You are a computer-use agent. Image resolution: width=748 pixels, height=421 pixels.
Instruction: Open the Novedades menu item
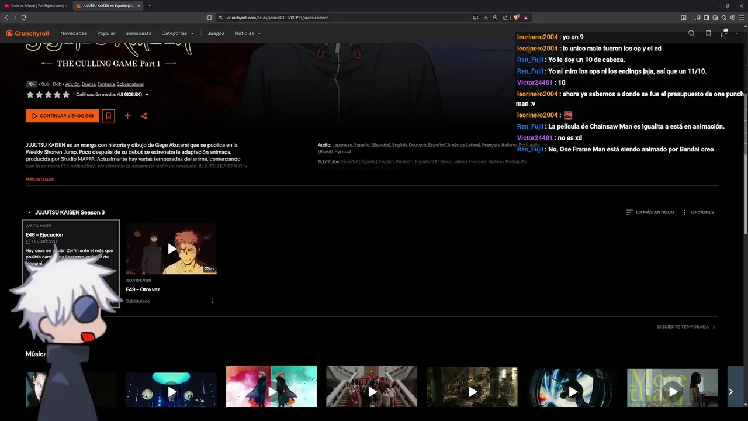pos(74,33)
